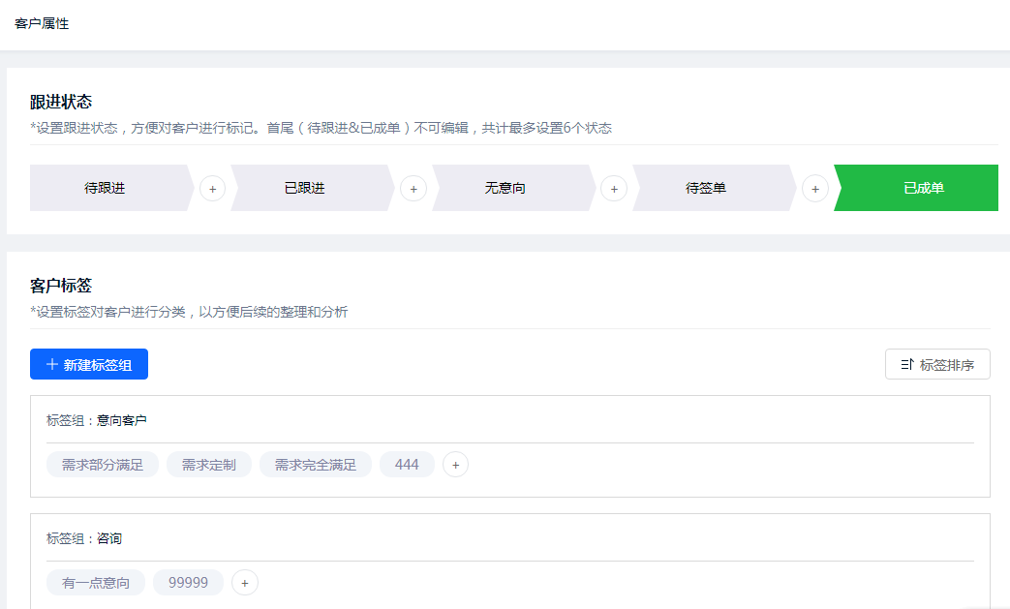
Task: Add a new status after 无意向
Action: pyautogui.click(x=614, y=188)
